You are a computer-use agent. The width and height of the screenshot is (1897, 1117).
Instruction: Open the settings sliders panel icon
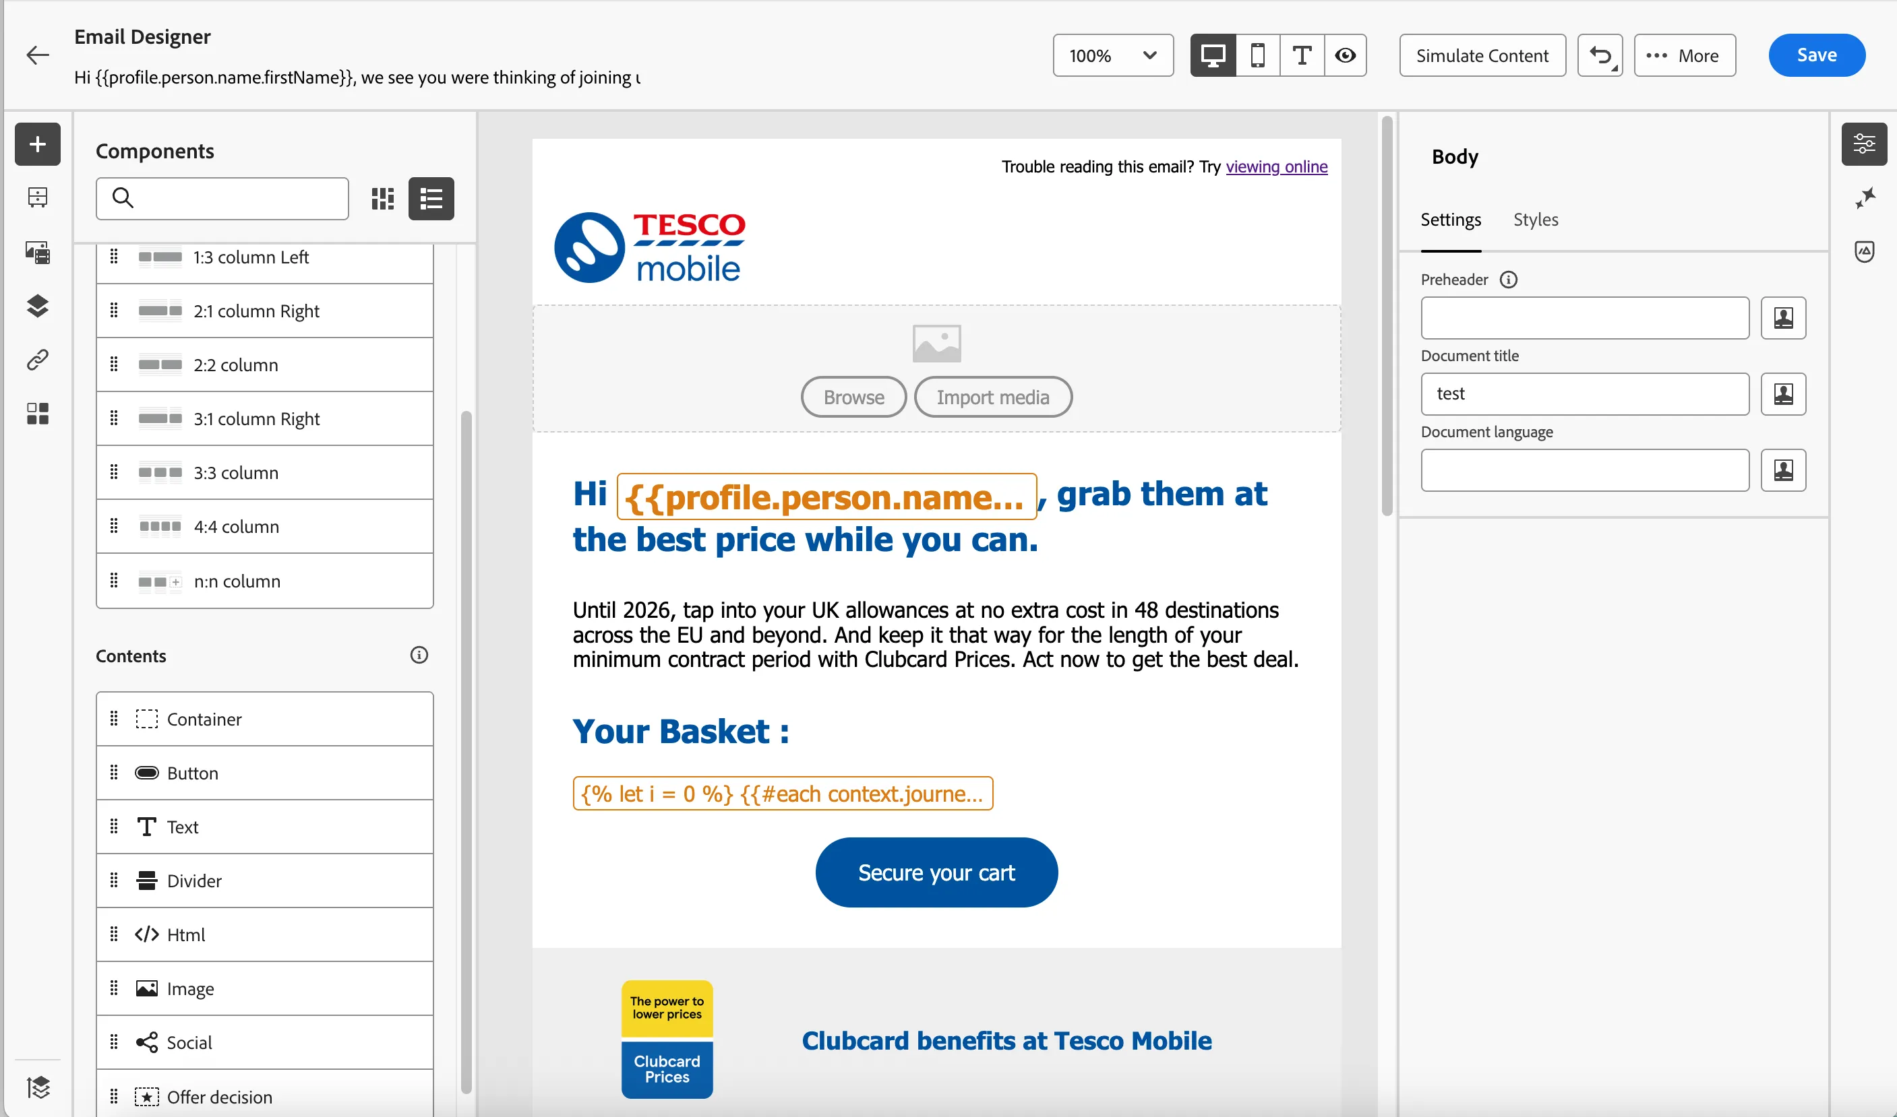coord(1864,143)
